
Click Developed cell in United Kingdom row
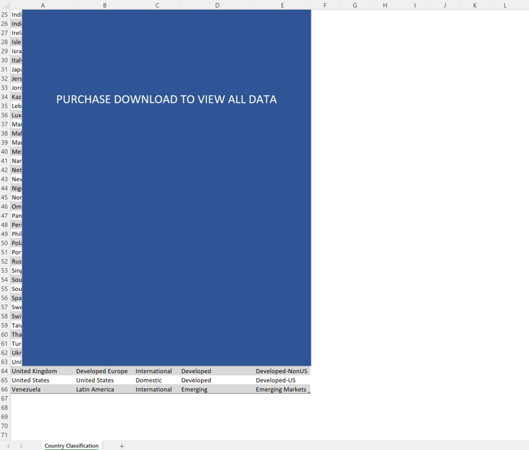pyautogui.click(x=217, y=371)
